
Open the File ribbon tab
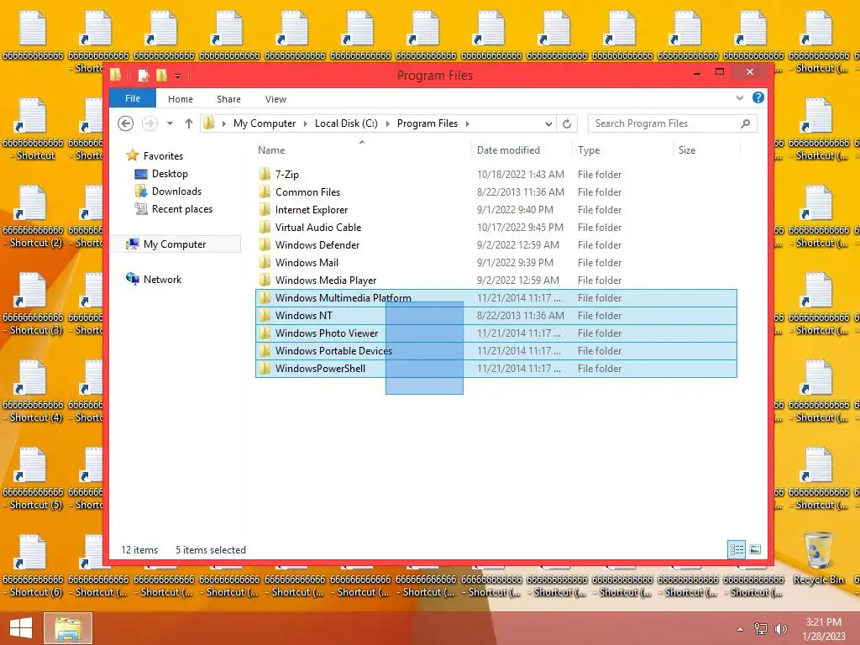[x=133, y=98]
